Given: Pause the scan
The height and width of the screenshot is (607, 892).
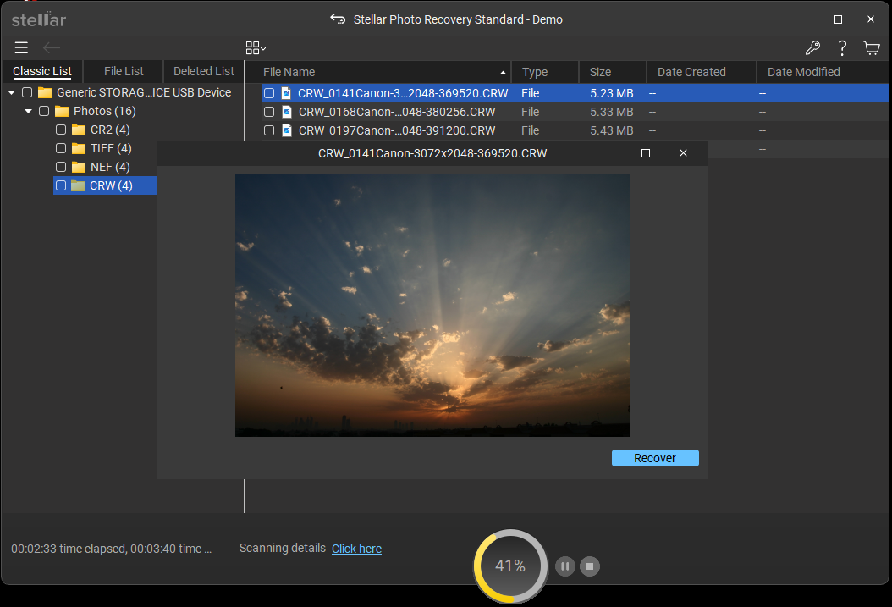Looking at the screenshot, I should [564, 566].
